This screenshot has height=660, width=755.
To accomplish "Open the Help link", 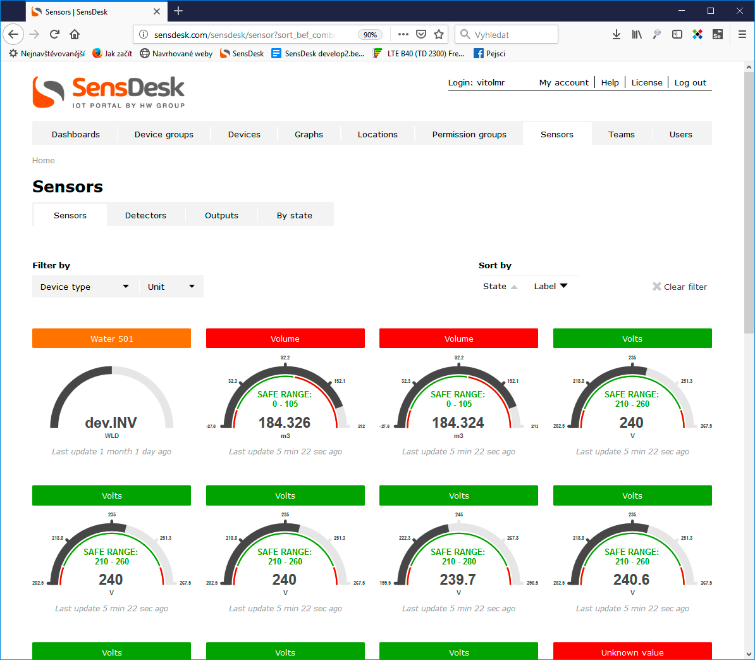I will click(x=610, y=82).
